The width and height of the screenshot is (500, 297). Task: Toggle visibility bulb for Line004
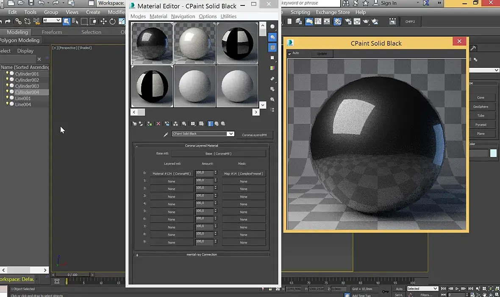coord(7,104)
